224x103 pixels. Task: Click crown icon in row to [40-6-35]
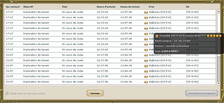pyautogui.click(x=146, y=55)
